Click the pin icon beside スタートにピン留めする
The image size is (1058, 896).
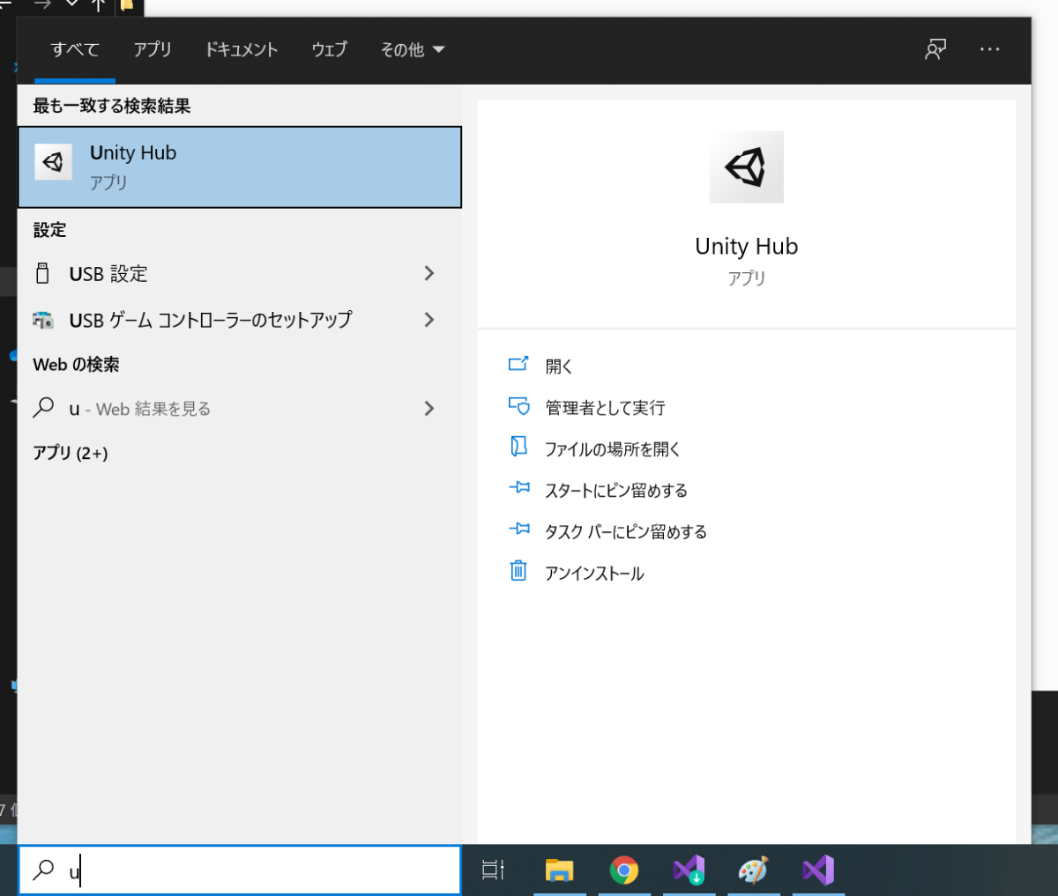pos(519,486)
